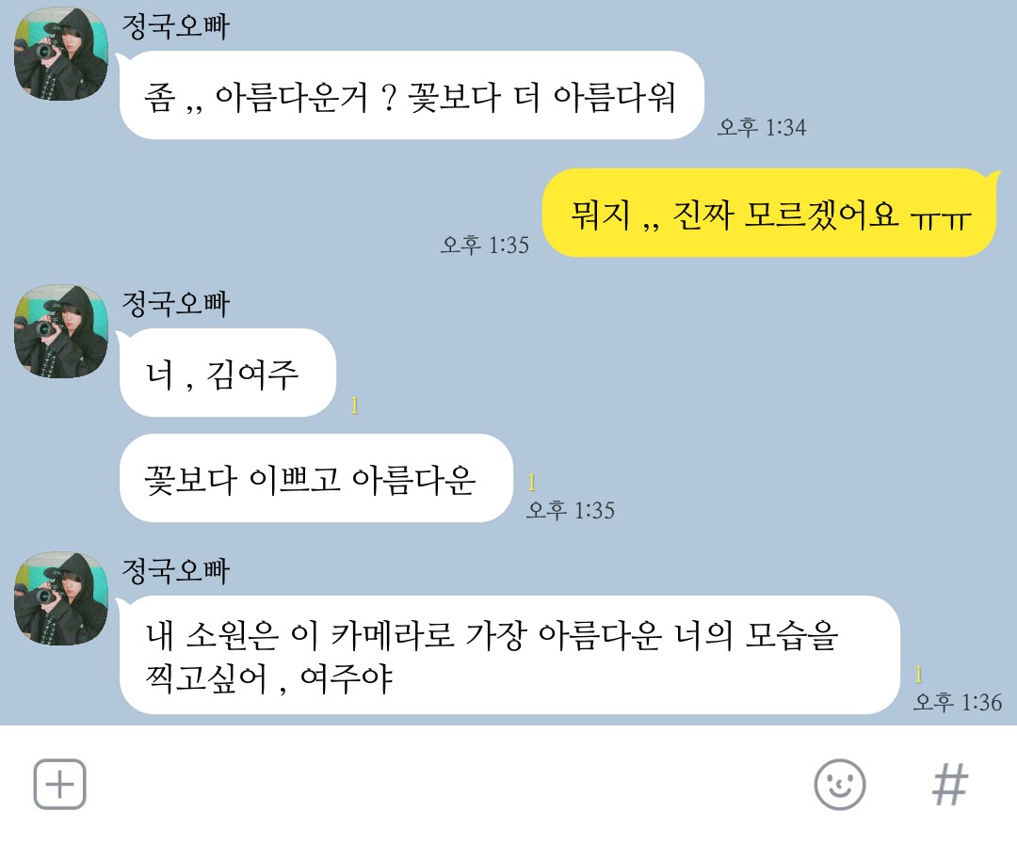Click the message text input area
Screen dimensions: 1017x844
[x=447, y=785]
